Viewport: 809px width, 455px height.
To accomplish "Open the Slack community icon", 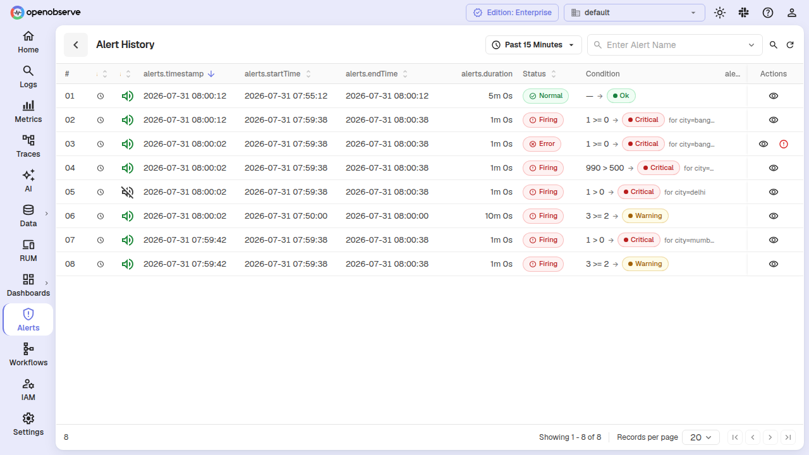I will coord(744,13).
